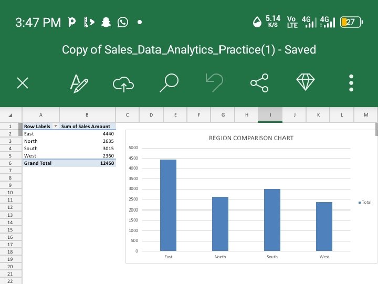
Task: Tap the North bar in the chart
Action: pos(220,224)
